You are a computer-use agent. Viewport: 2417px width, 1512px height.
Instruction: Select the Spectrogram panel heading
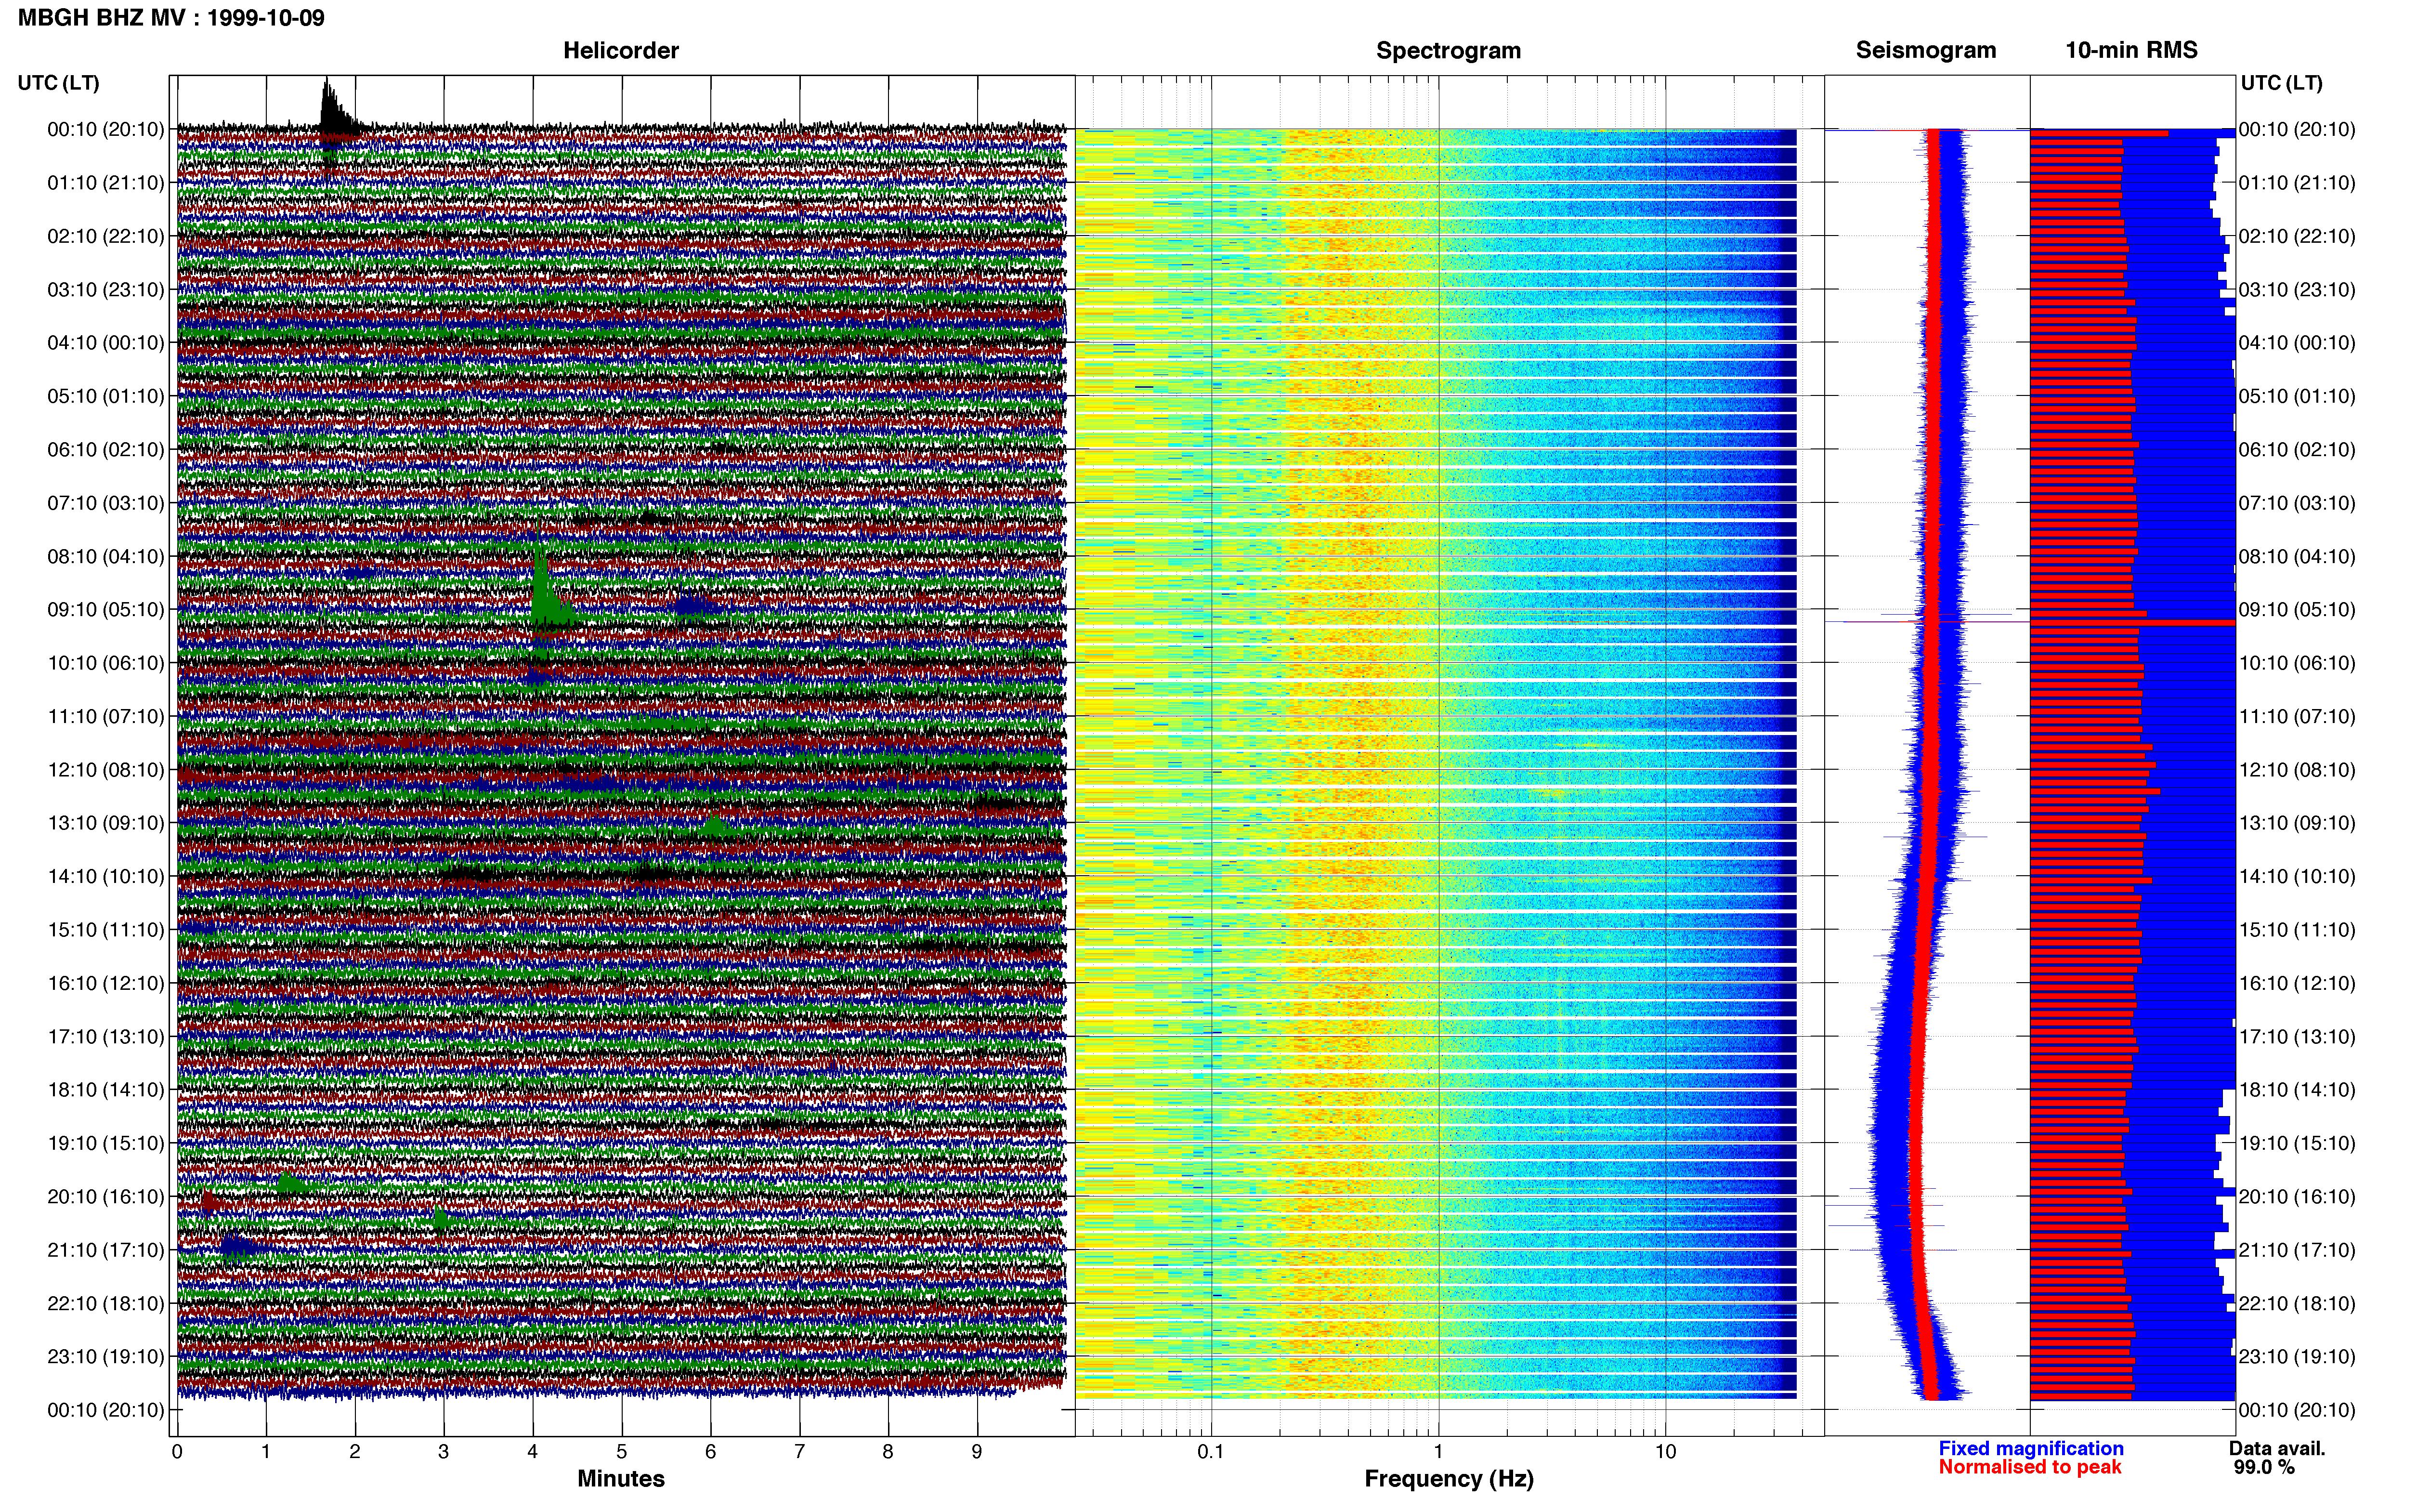(1449, 50)
